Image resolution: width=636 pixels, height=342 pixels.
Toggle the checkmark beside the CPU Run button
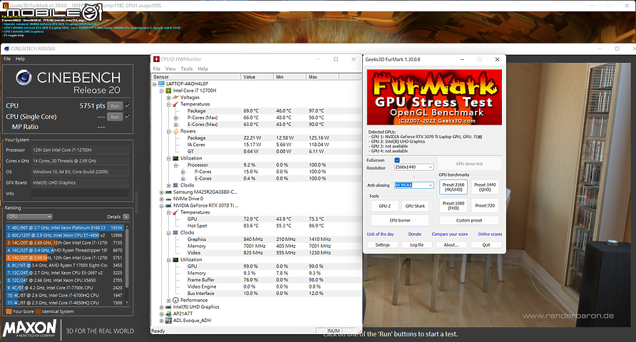128,105
